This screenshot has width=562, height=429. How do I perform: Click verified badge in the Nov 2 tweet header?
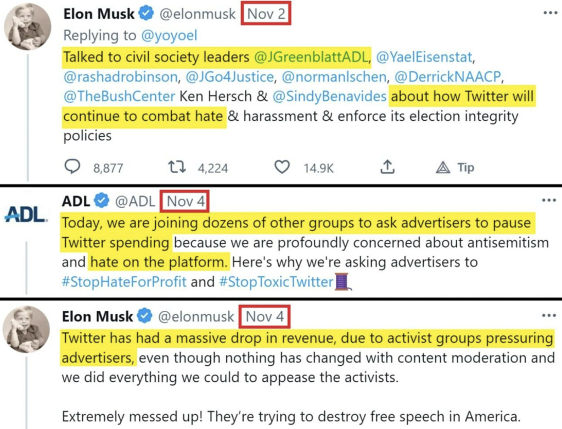pos(145,14)
